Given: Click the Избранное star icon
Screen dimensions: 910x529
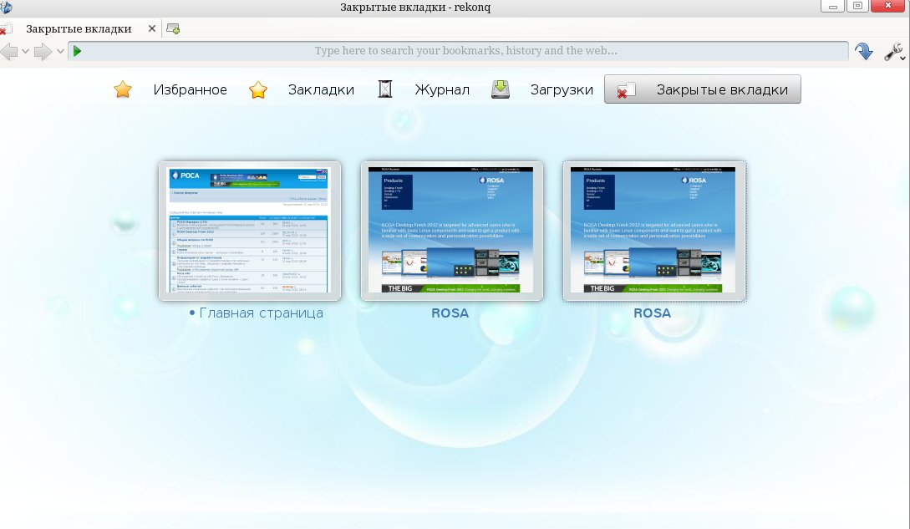Looking at the screenshot, I should 123,89.
